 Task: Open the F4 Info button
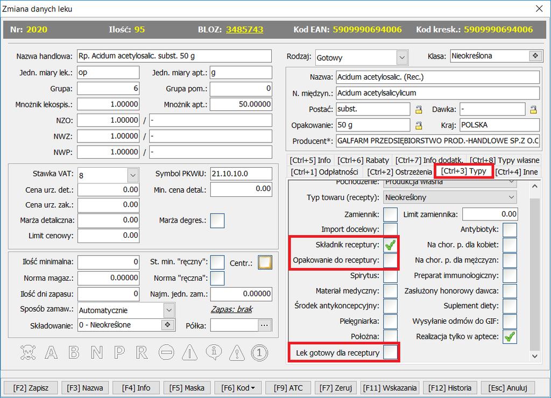tap(136, 388)
